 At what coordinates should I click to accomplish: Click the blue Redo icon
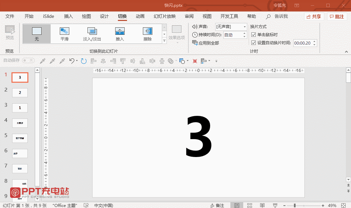coord(83,61)
